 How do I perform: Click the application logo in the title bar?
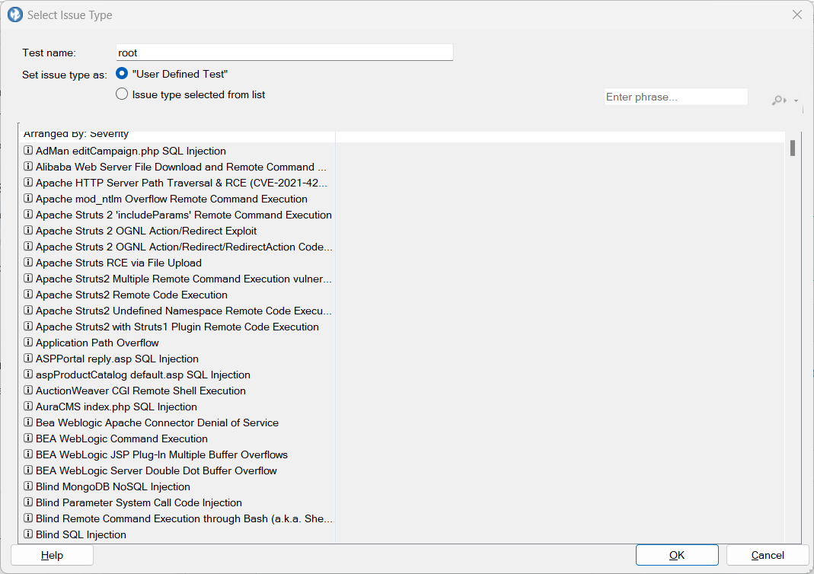pos(14,14)
